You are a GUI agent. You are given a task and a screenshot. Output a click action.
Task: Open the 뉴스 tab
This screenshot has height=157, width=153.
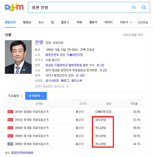41,22
